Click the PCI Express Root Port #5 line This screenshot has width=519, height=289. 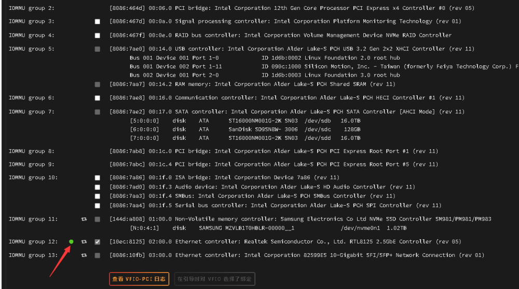coord(274,164)
